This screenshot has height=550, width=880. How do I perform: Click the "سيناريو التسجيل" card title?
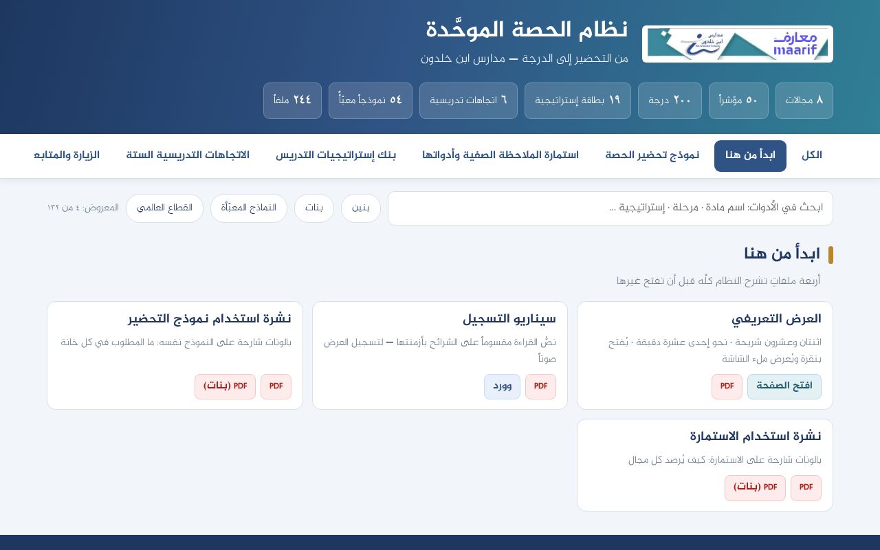(509, 319)
